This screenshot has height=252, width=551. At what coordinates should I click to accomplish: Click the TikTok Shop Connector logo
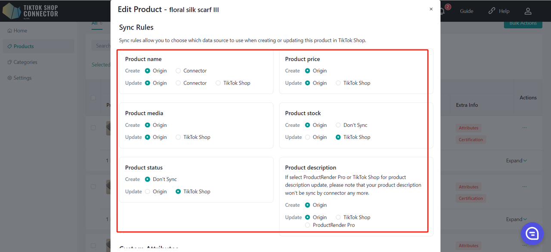(x=30, y=11)
